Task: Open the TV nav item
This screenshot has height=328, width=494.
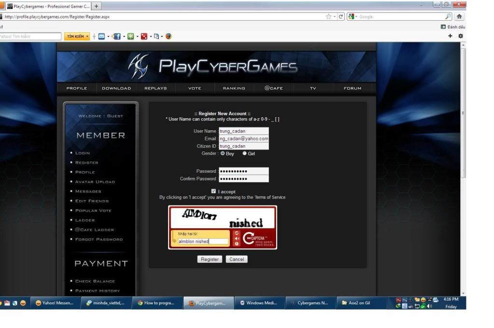Action: tap(313, 88)
